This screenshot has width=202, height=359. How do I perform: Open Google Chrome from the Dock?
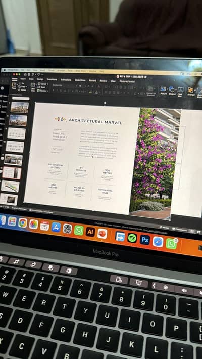23,222
